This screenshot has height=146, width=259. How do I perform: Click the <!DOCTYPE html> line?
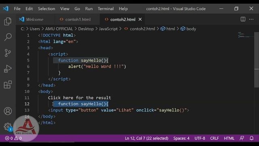pos(57,35)
